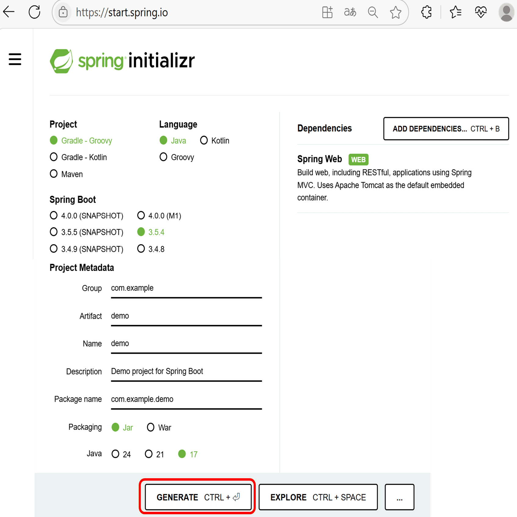517x517 pixels.
Task: Open browser essentials heart icon
Action: (x=481, y=12)
